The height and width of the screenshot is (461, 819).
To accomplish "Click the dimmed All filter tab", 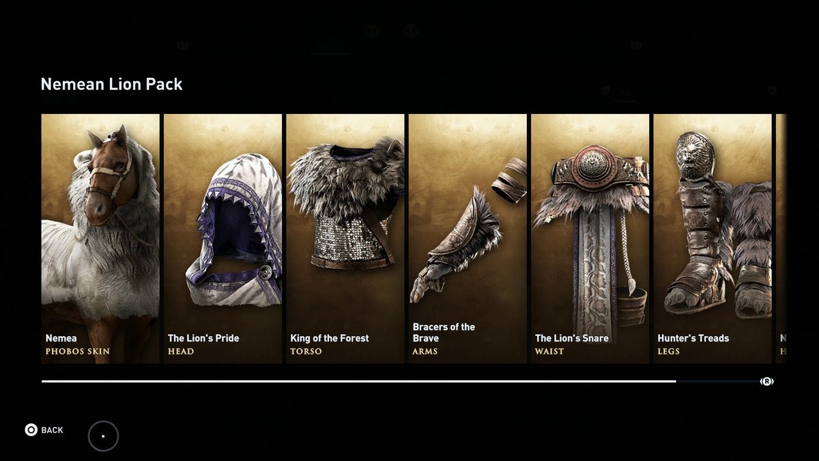I will coord(624,93).
